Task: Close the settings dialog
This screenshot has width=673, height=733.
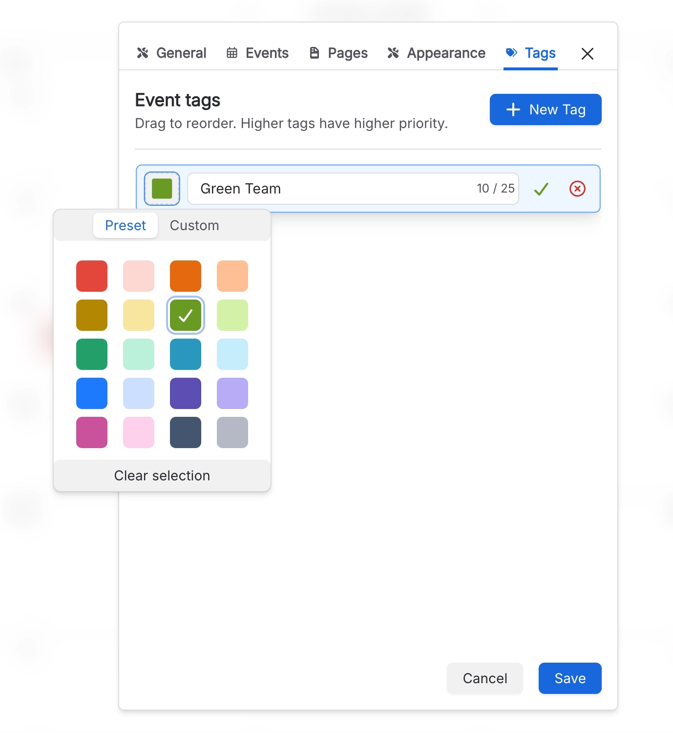Action: (588, 54)
